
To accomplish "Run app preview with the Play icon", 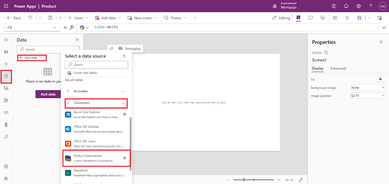I will pyautogui.click(x=347, y=18).
